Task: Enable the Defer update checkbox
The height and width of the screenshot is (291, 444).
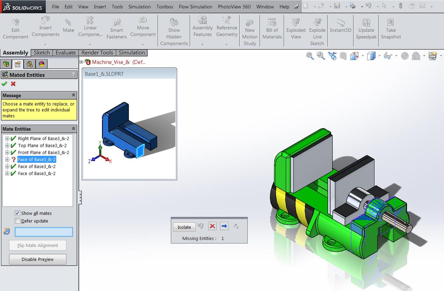Action: pos(17,221)
